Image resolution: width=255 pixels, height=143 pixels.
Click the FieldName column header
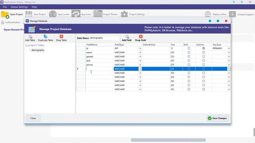coord(100,44)
